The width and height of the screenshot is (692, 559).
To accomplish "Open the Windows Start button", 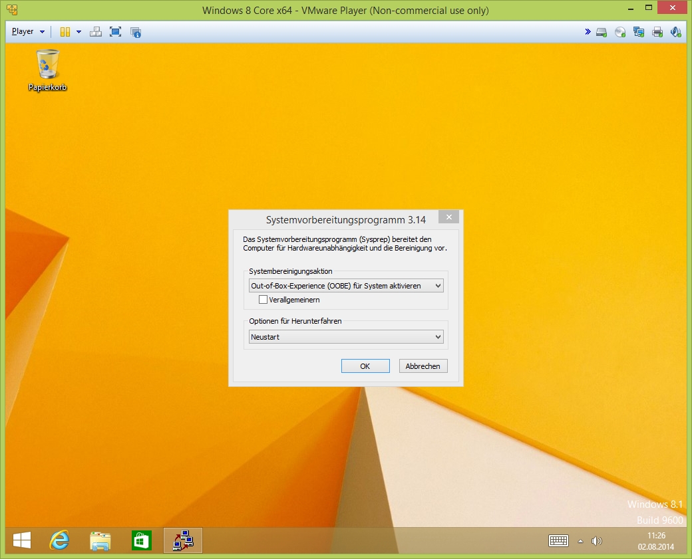I will pyautogui.click(x=21, y=540).
